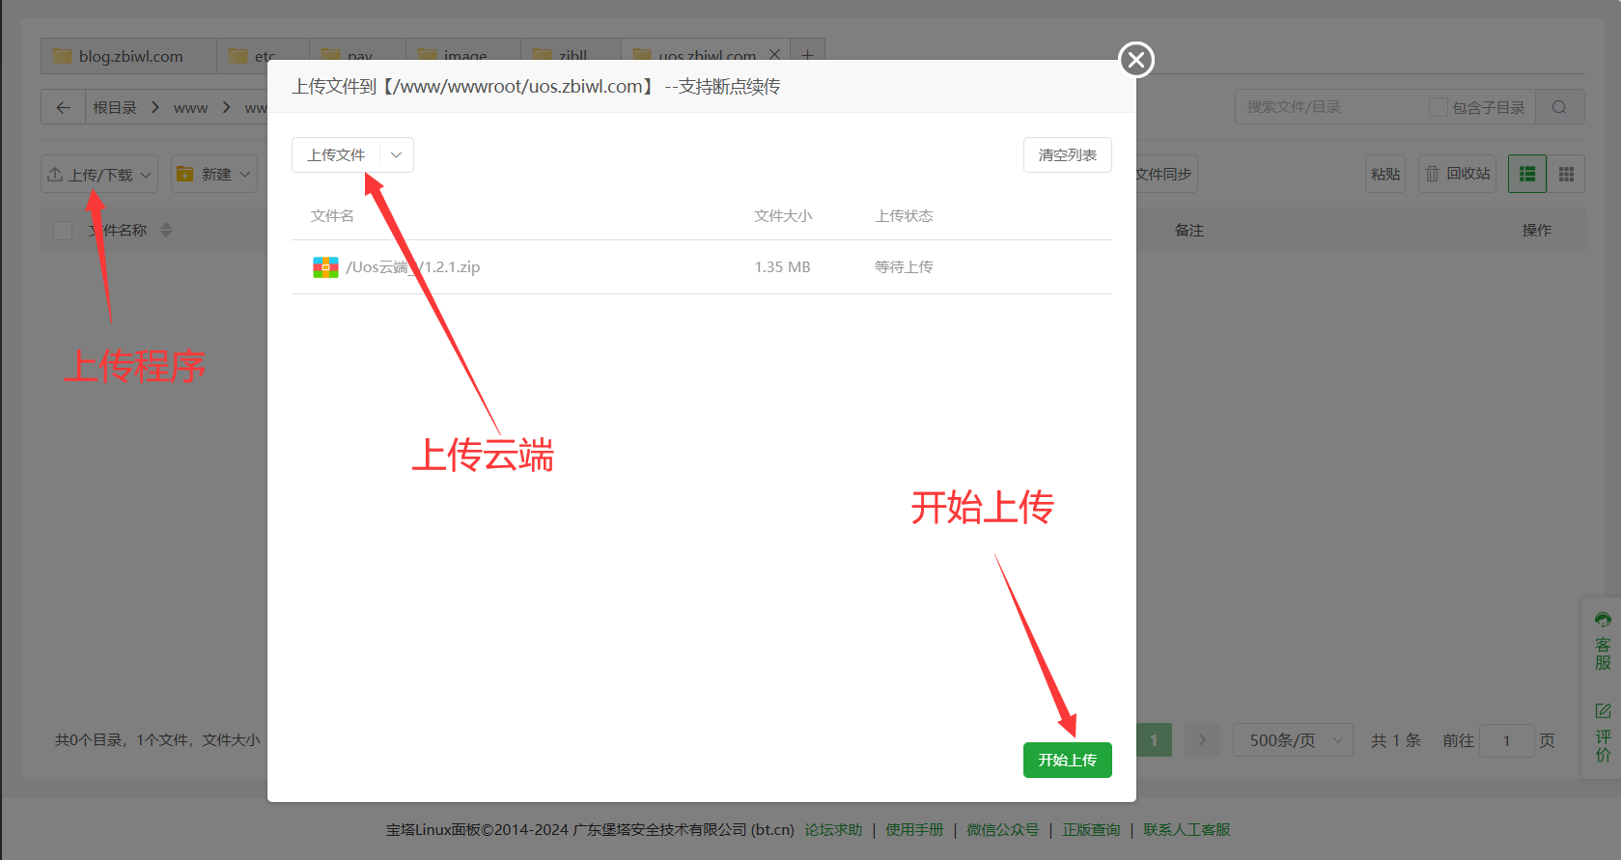Viewport: 1621px width, 860px height.
Task: Switch to the etc folder tab
Action: coord(263,56)
